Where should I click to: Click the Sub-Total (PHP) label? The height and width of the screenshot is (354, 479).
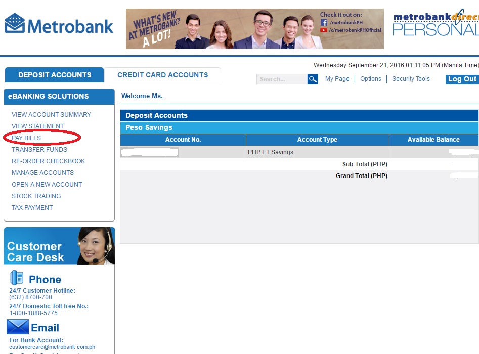click(x=365, y=164)
